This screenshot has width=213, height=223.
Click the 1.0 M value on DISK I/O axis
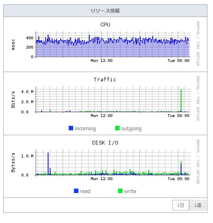27,156
